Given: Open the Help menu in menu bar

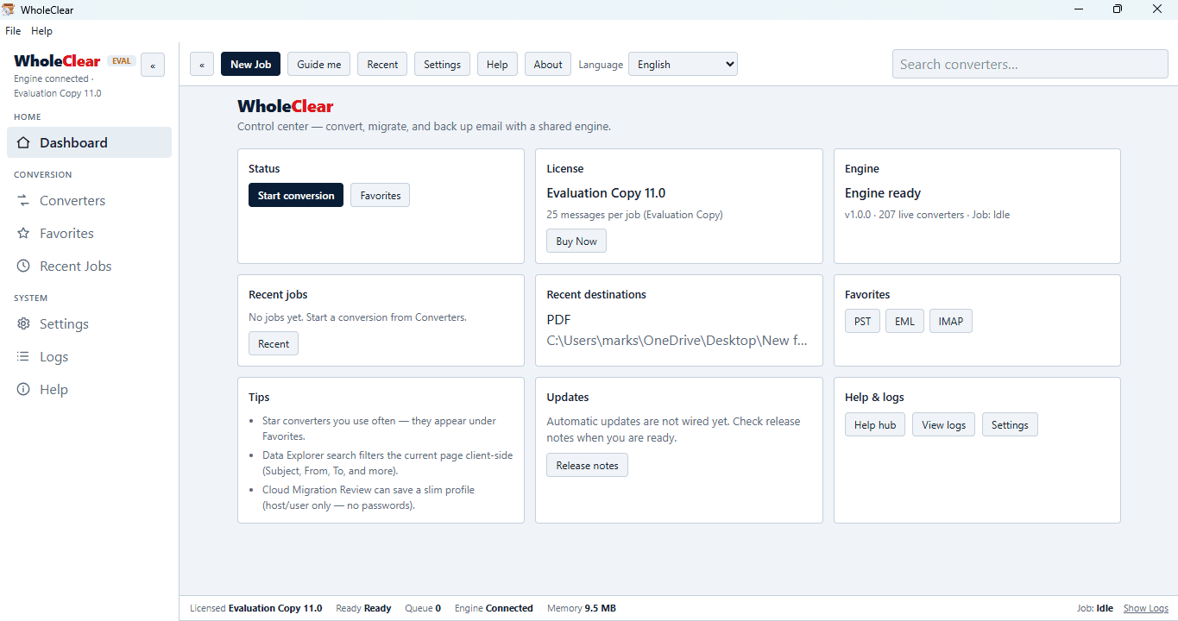Looking at the screenshot, I should click(x=41, y=30).
